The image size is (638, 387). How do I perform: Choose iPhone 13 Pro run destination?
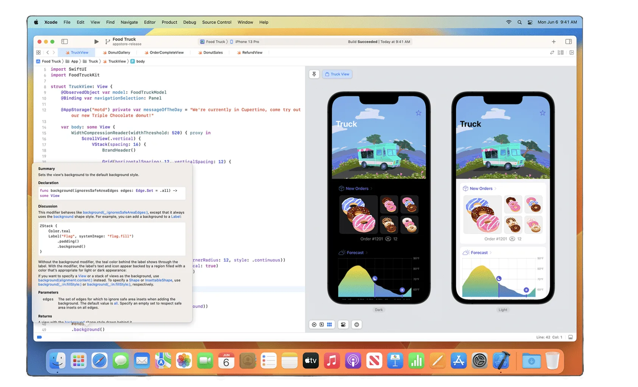(x=245, y=42)
